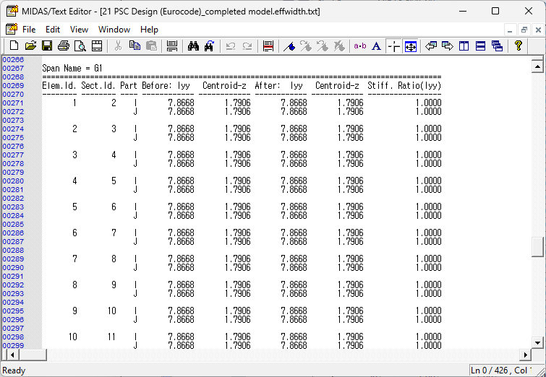Click Elem.Id. value 10 in the last row

[72, 337]
